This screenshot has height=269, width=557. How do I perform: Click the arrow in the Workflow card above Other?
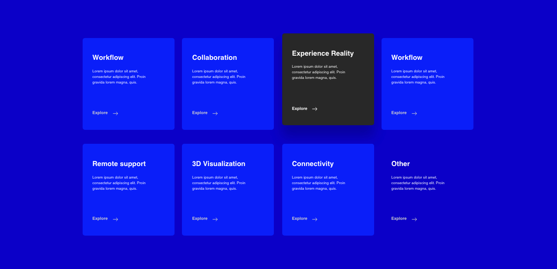[x=415, y=113]
